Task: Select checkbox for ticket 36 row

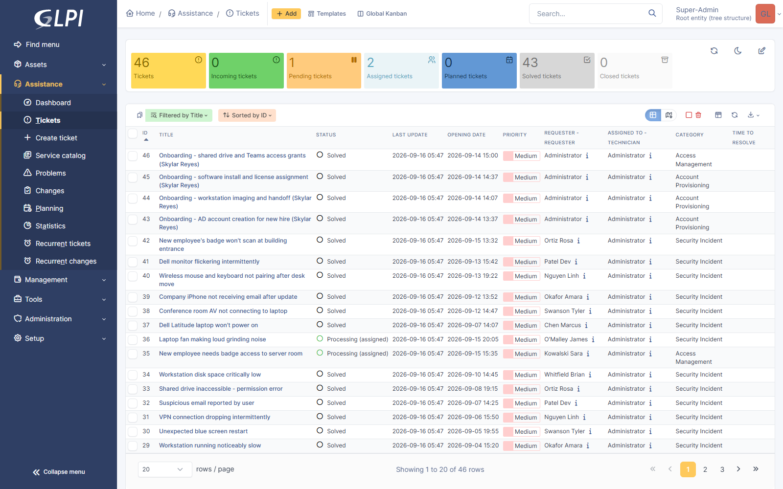Action: pos(133,340)
